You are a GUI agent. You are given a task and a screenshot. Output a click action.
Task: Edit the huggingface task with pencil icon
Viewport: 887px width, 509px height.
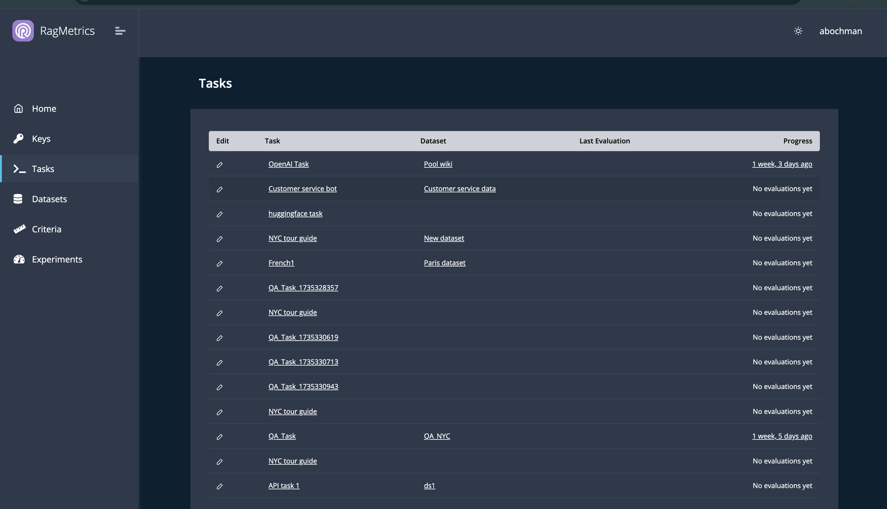click(x=220, y=214)
